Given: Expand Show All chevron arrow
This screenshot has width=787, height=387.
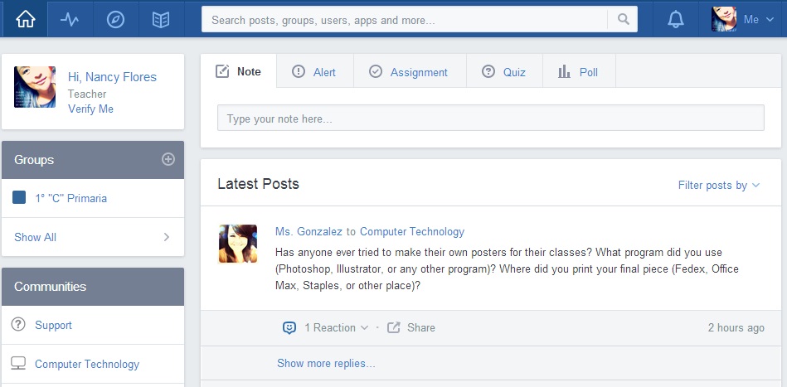Looking at the screenshot, I should (x=167, y=237).
